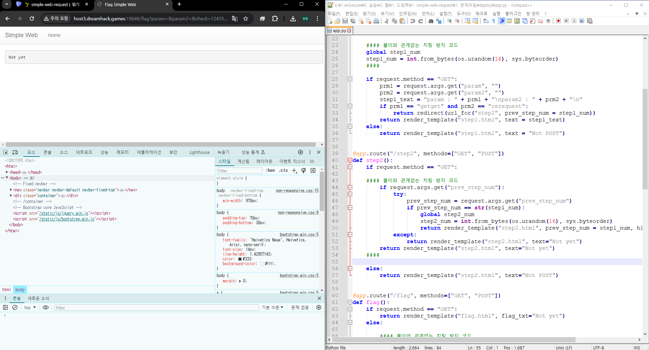The height and width of the screenshot is (350, 649).
Task: Create live expression with the eye icon
Action: pyautogui.click(x=46, y=307)
